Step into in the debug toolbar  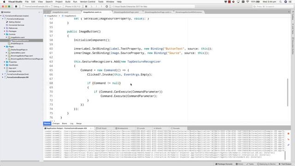click(96, 6)
